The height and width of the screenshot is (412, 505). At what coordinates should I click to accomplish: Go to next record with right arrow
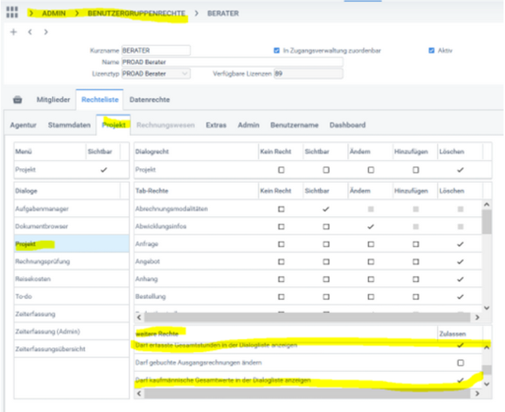[46, 32]
